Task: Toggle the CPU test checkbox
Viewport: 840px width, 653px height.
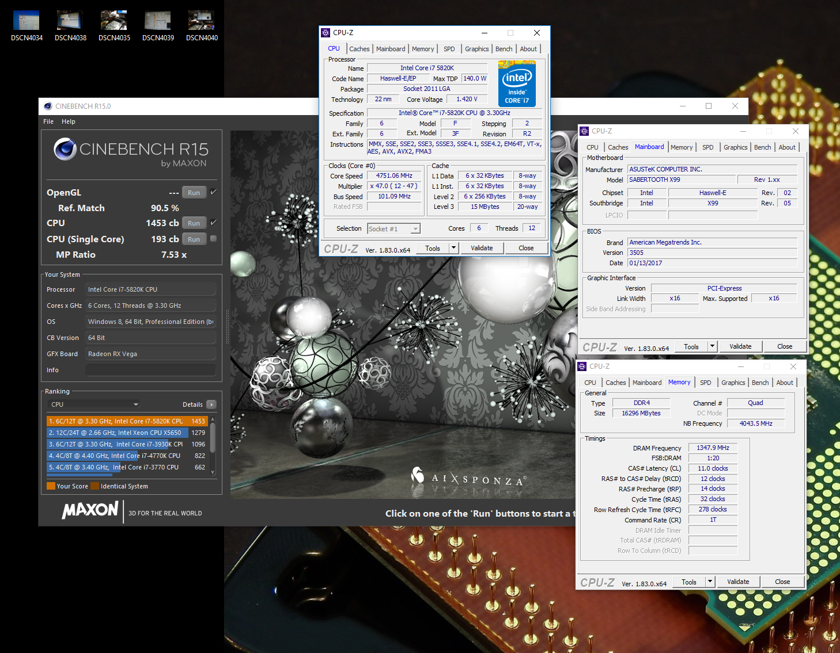Action: 213,223
